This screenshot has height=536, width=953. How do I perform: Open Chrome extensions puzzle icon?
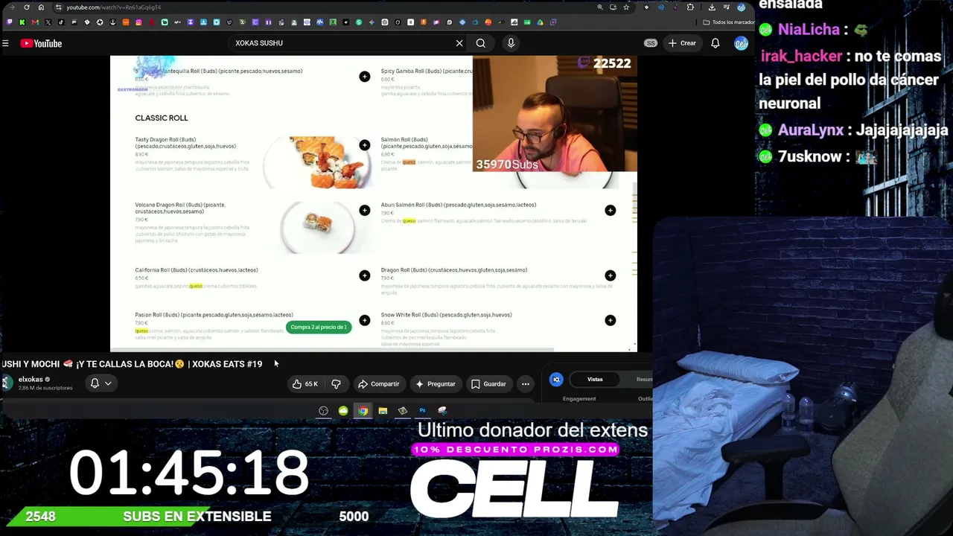click(x=690, y=7)
